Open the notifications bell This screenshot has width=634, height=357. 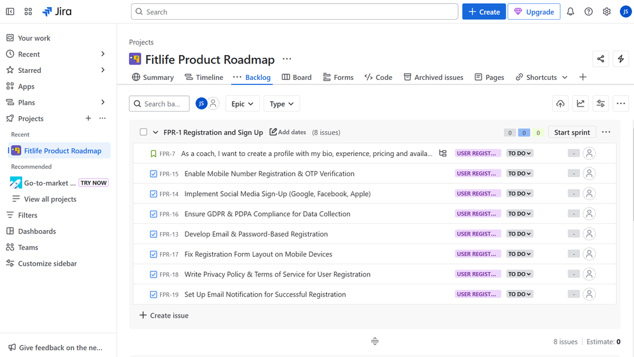tap(570, 11)
